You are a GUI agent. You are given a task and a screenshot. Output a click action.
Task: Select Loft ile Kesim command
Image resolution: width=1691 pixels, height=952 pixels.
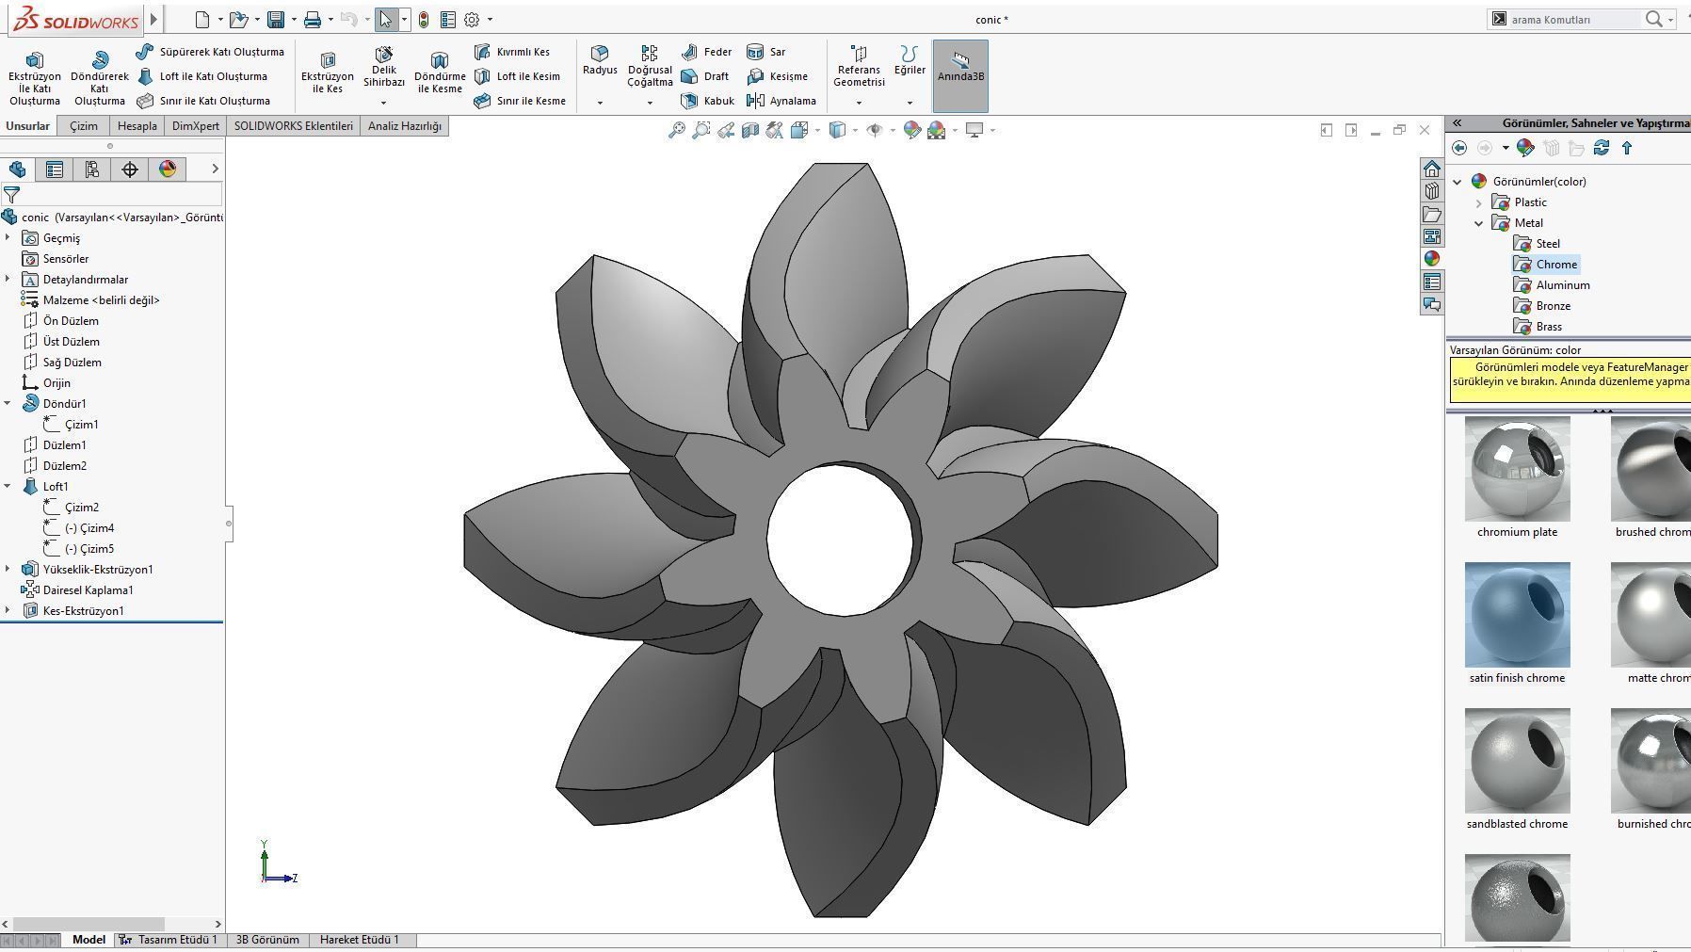point(518,76)
